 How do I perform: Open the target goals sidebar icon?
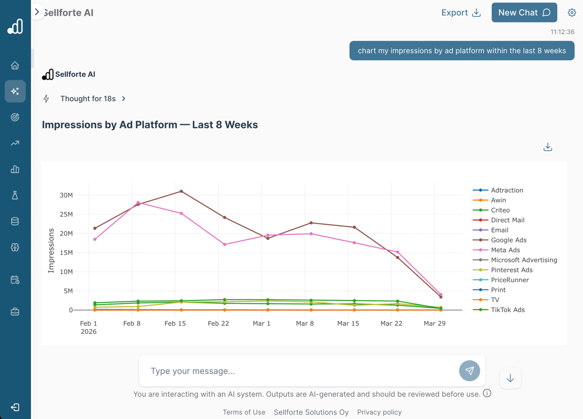click(x=15, y=117)
